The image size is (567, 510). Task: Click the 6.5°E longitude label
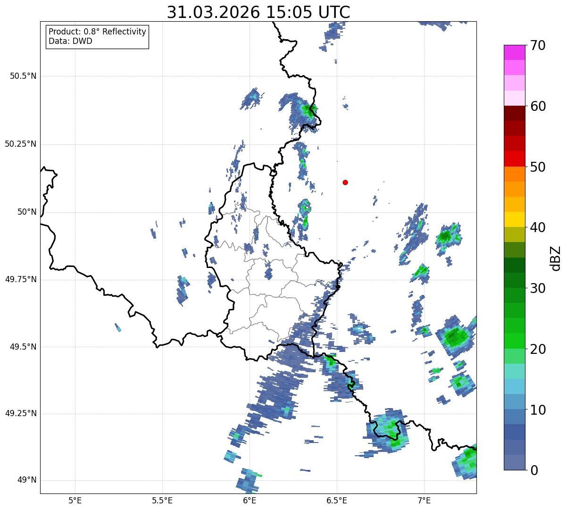337,501
